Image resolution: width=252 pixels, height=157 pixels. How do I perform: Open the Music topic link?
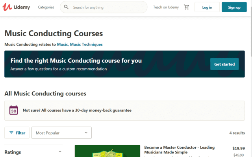(63, 45)
